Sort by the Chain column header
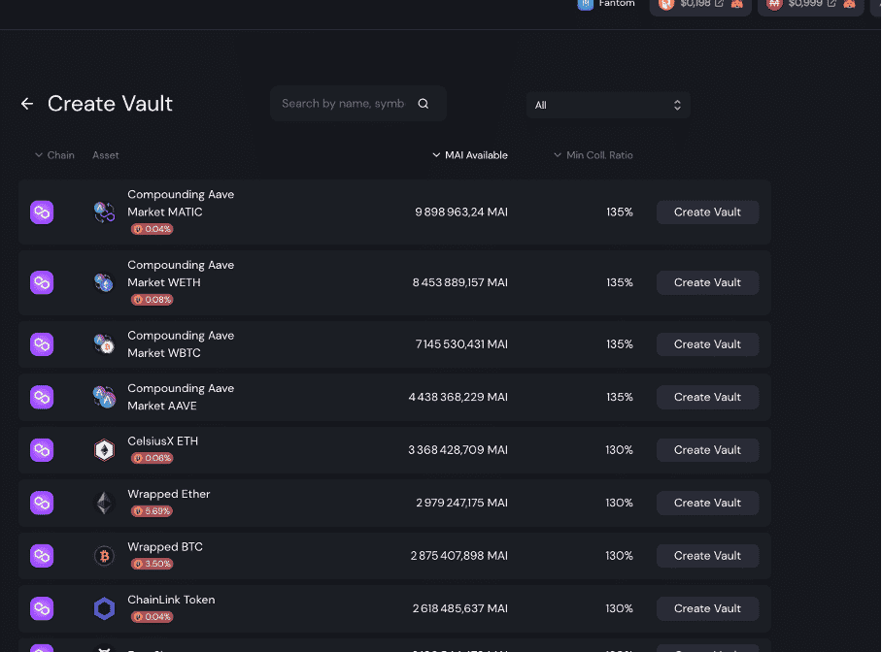This screenshot has height=652, width=882. point(54,155)
